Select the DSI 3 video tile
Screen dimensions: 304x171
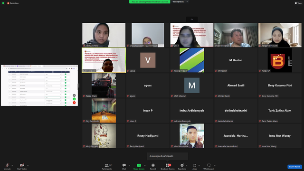pyautogui.click(x=192, y=35)
